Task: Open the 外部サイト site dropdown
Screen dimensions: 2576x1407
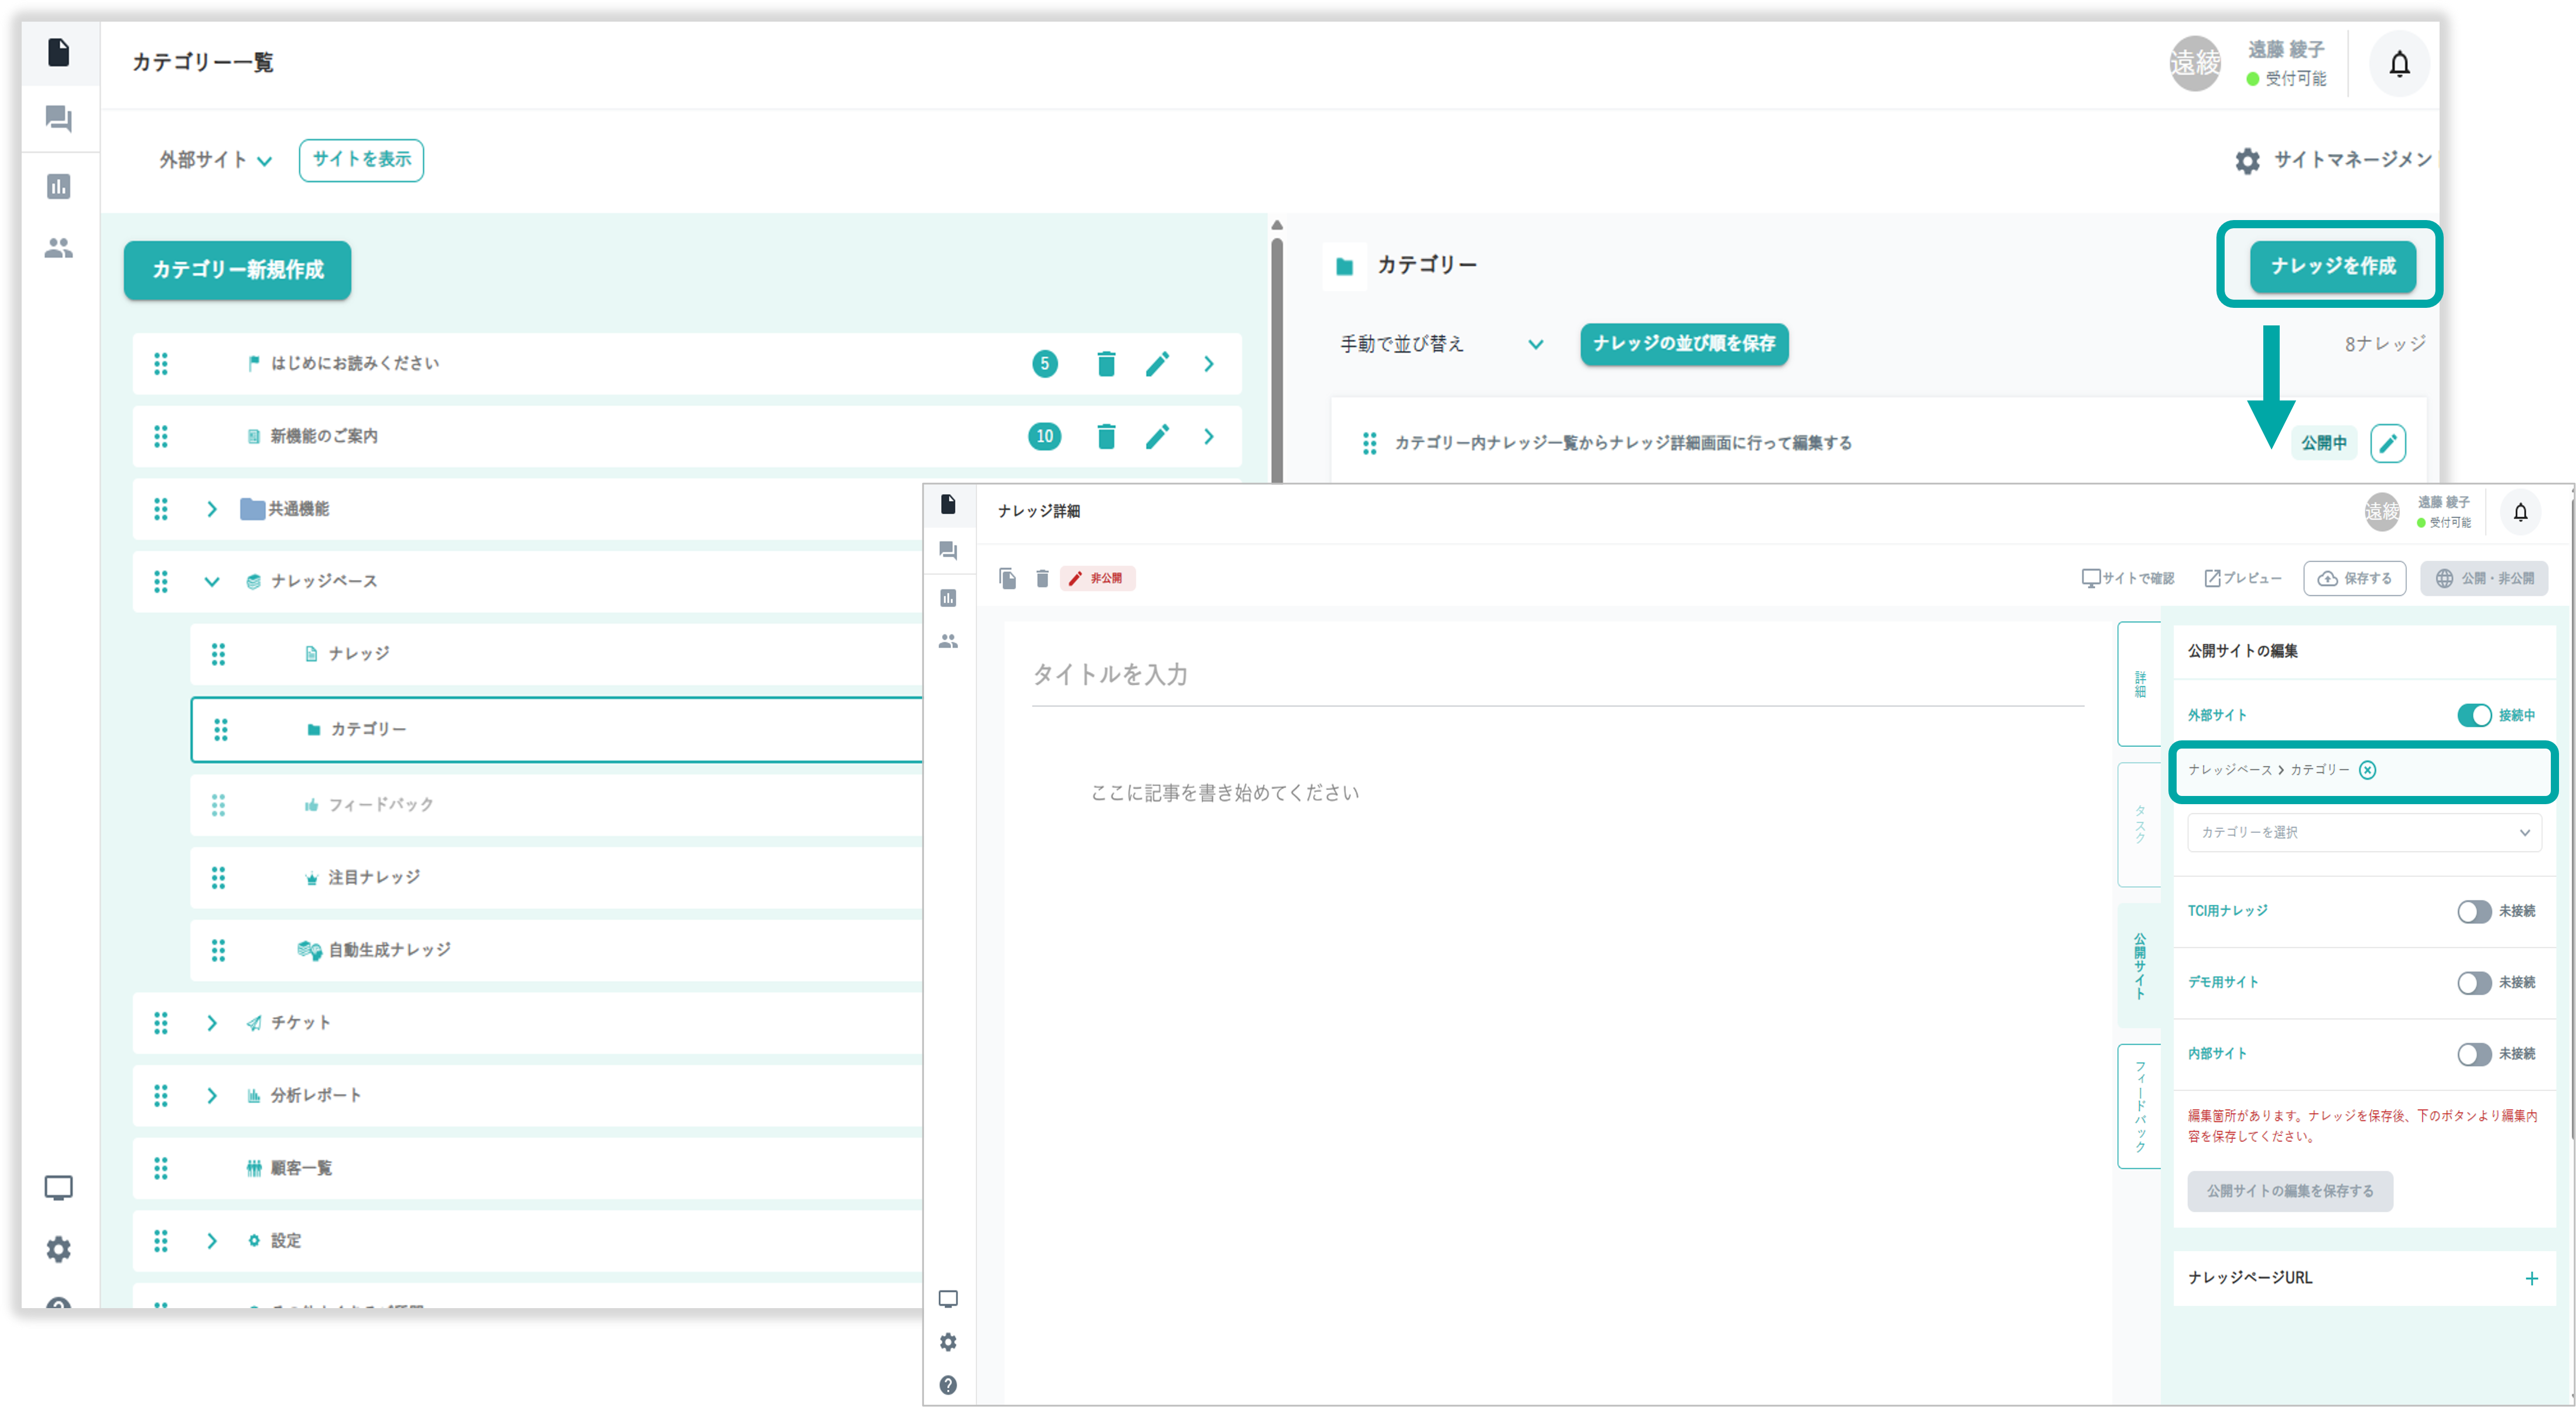Action: [x=216, y=160]
